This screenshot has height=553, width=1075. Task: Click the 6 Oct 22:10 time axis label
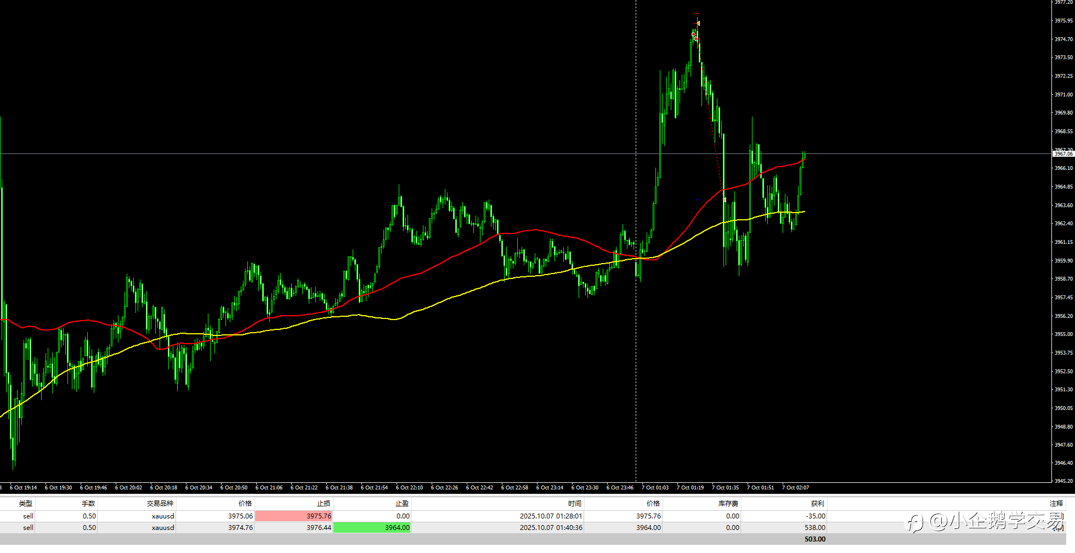tap(410, 487)
